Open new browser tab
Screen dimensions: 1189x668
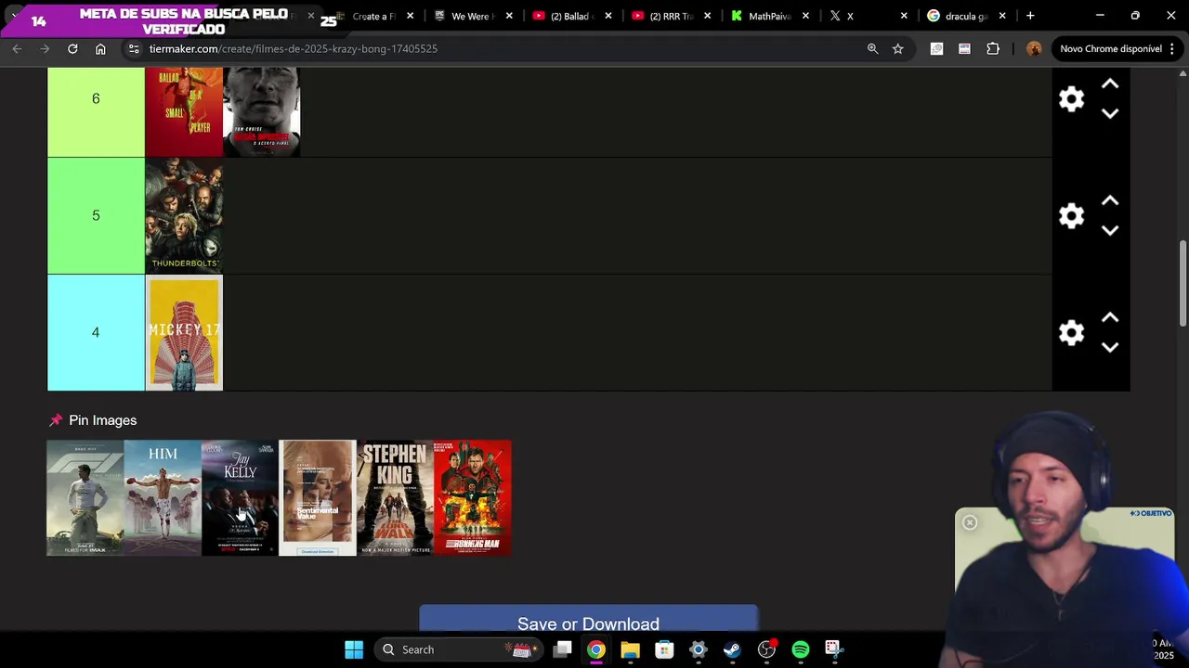[x=1030, y=16]
